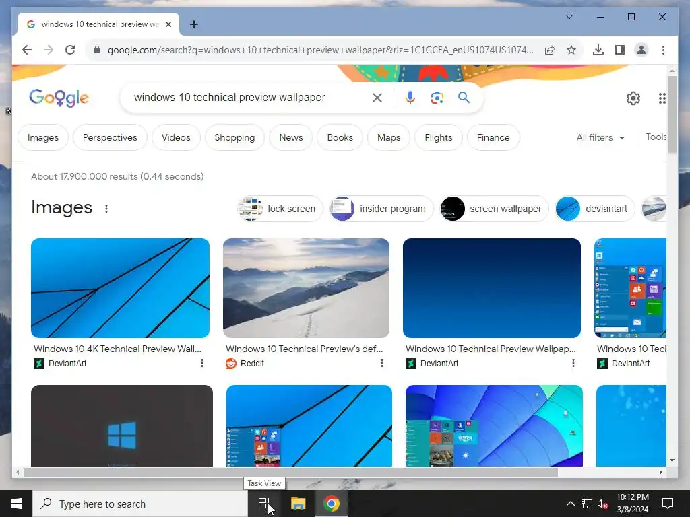Refine images by screen wallpaper
The height and width of the screenshot is (517, 690).
coord(494,209)
